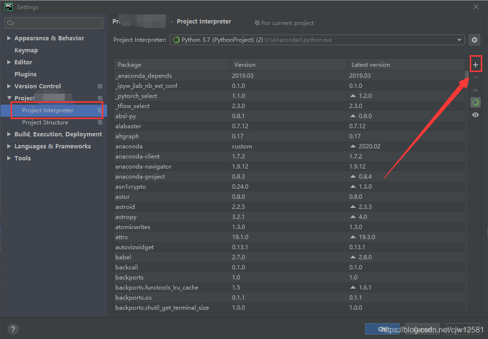
Task: Click the custom version cell for anaconda
Action: [242, 146]
